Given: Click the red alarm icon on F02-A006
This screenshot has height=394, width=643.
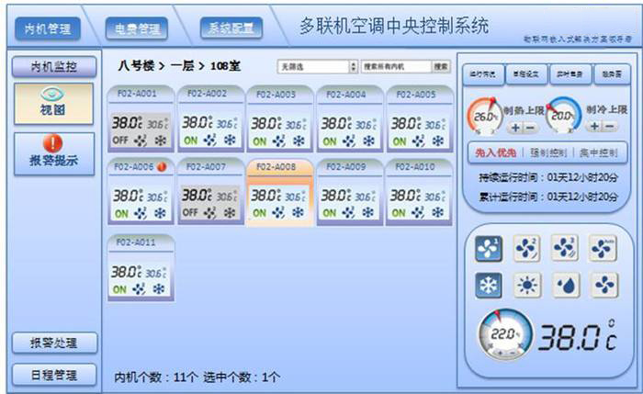Looking at the screenshot, I should coord(162,166).
